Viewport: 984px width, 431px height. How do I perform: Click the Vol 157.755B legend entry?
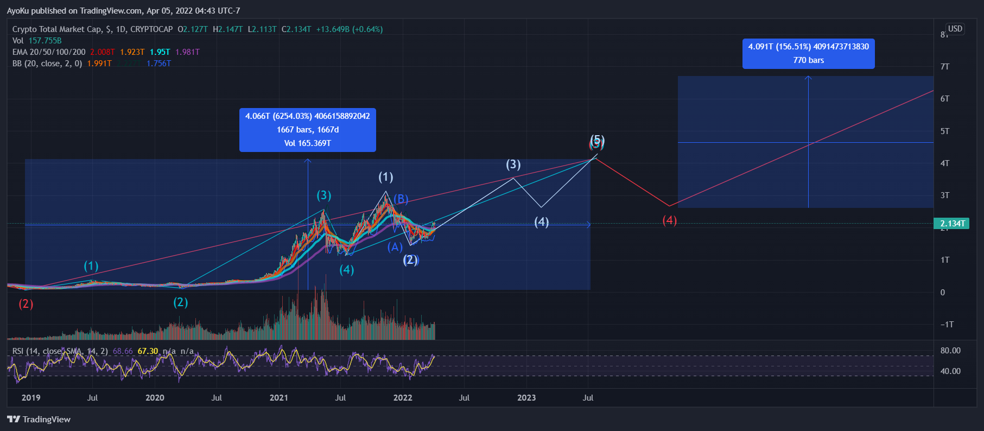tap(37, 41)
